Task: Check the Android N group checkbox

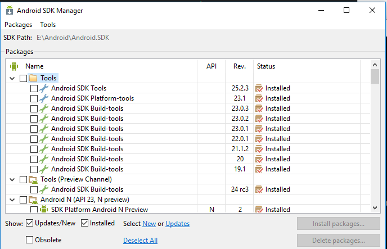Action: 23,200
